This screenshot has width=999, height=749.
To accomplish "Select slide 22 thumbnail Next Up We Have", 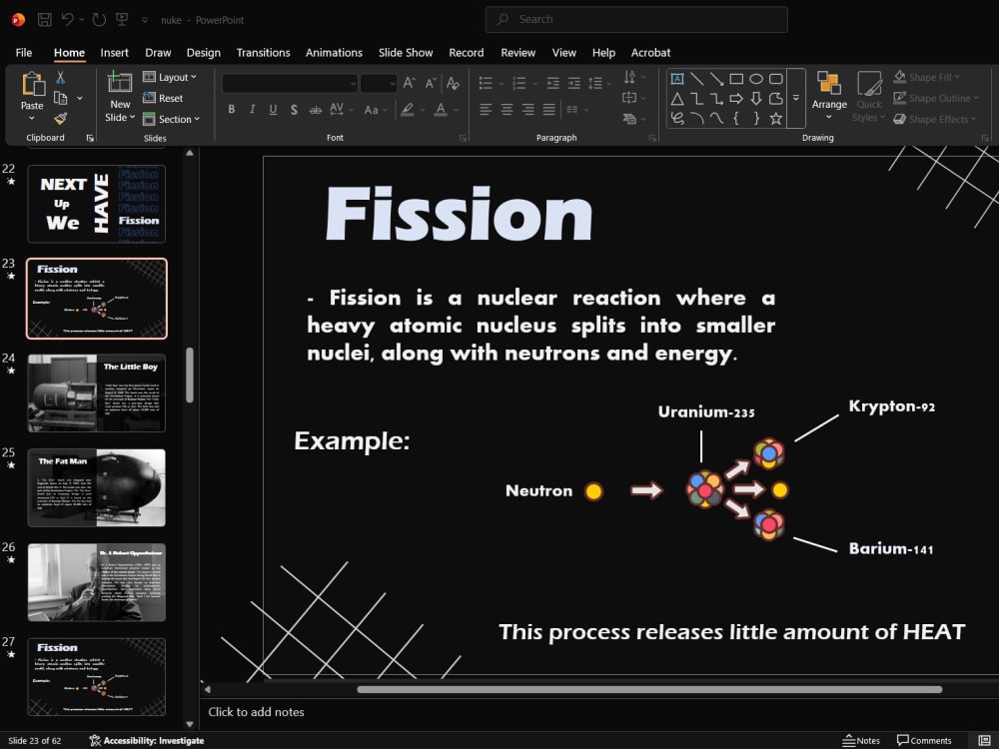I will [97, 204].
